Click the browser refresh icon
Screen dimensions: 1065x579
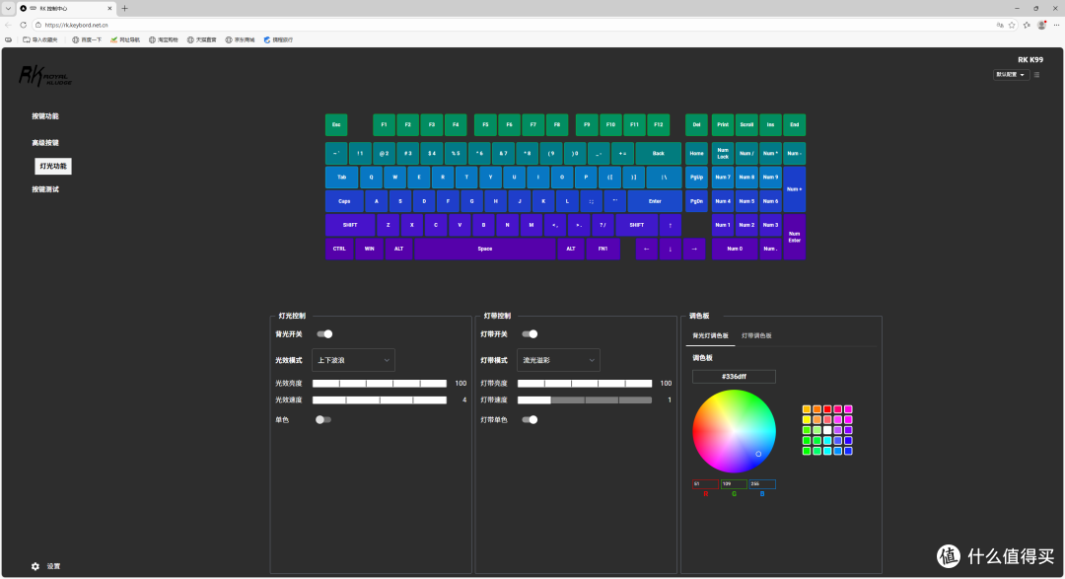[23, 25]
